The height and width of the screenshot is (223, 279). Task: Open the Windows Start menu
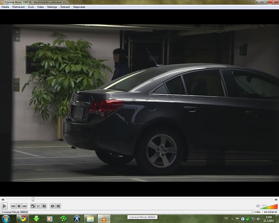point(6,219)
